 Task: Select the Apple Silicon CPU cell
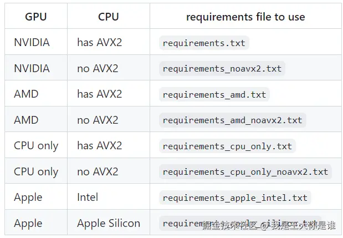pyautogui.click(x=109, y=223)
